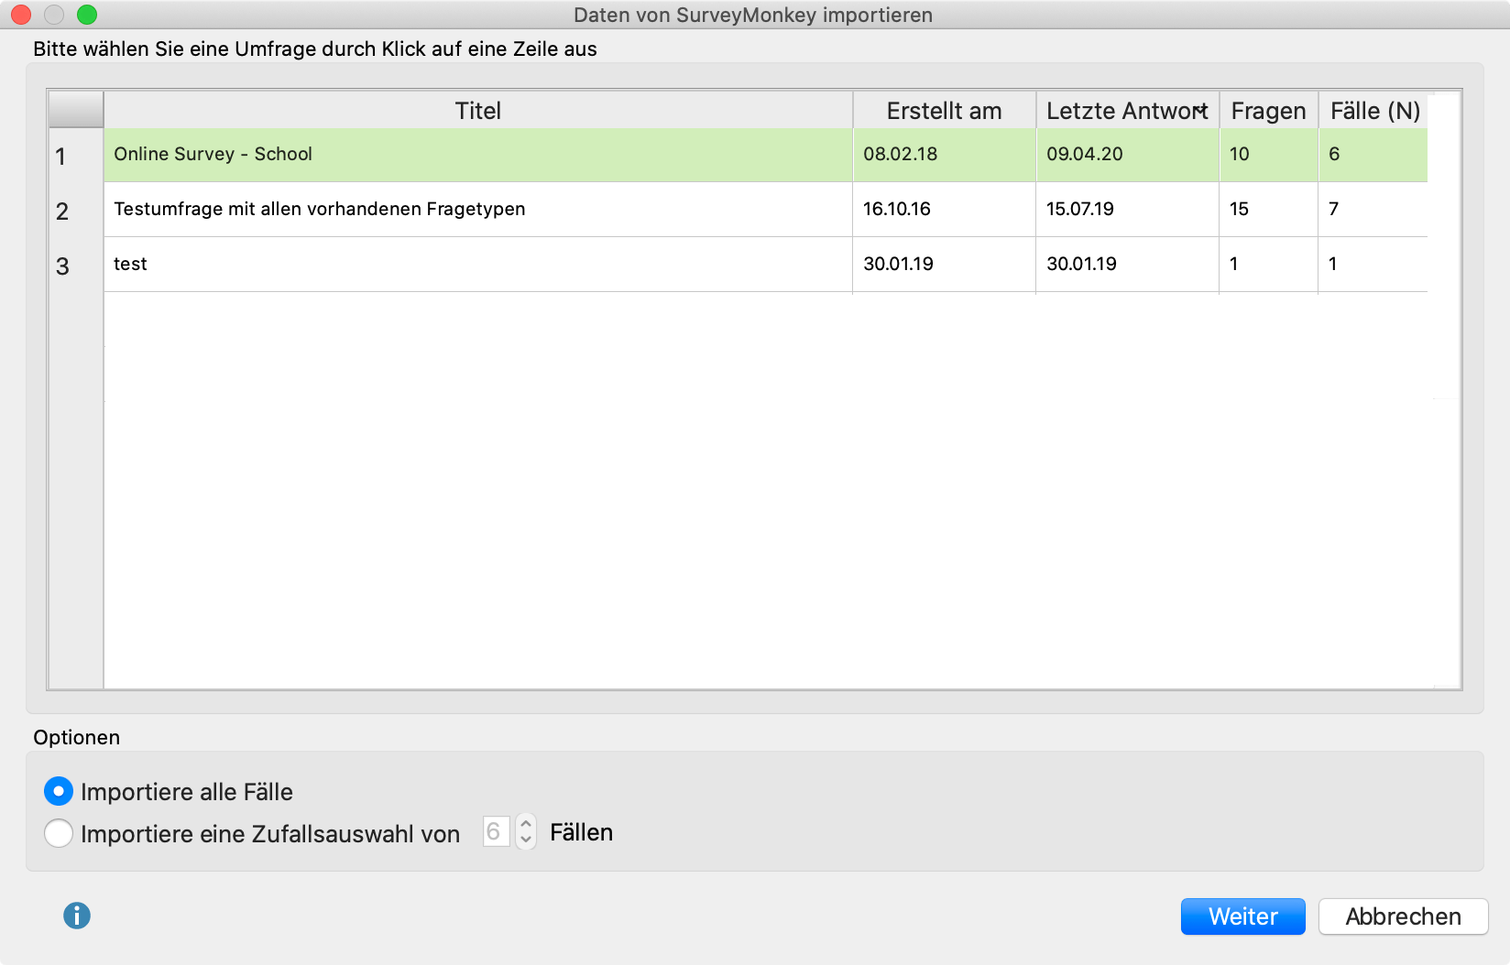Click the Fragen value 15 cell

(x=1268, y=210)
